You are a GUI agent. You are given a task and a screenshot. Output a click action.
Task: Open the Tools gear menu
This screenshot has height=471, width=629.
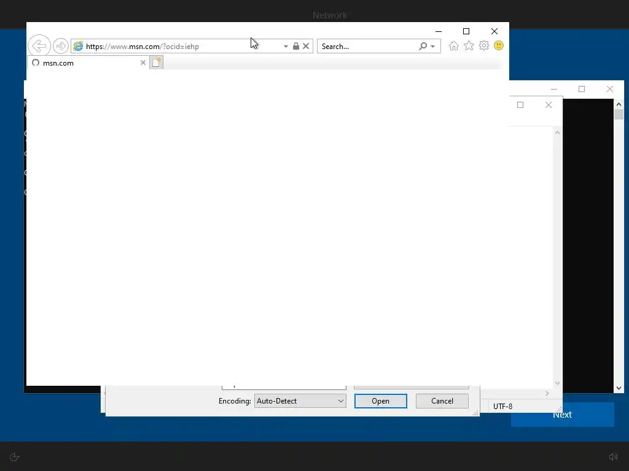pos(484,45)
